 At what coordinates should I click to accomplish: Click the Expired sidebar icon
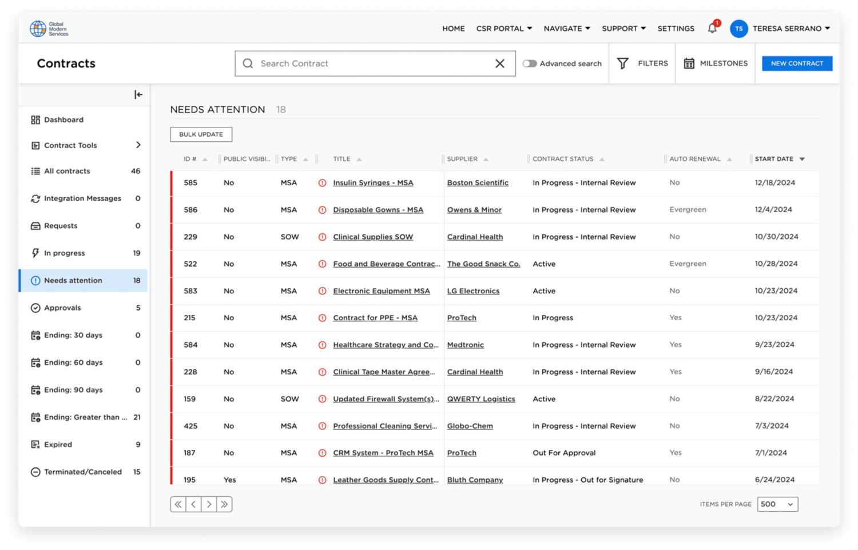point(35,444)
